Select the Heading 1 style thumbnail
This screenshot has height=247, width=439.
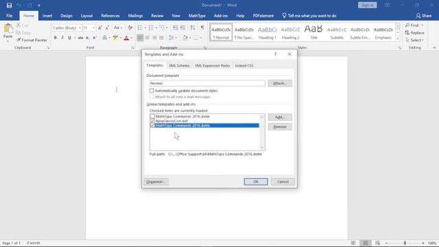267,33
